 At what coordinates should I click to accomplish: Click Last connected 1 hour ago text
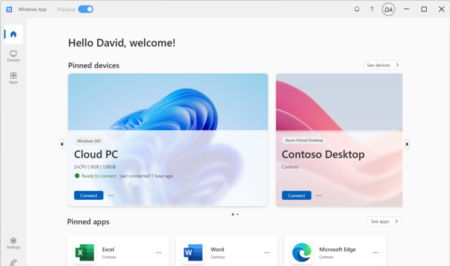[x=147, y=176]
